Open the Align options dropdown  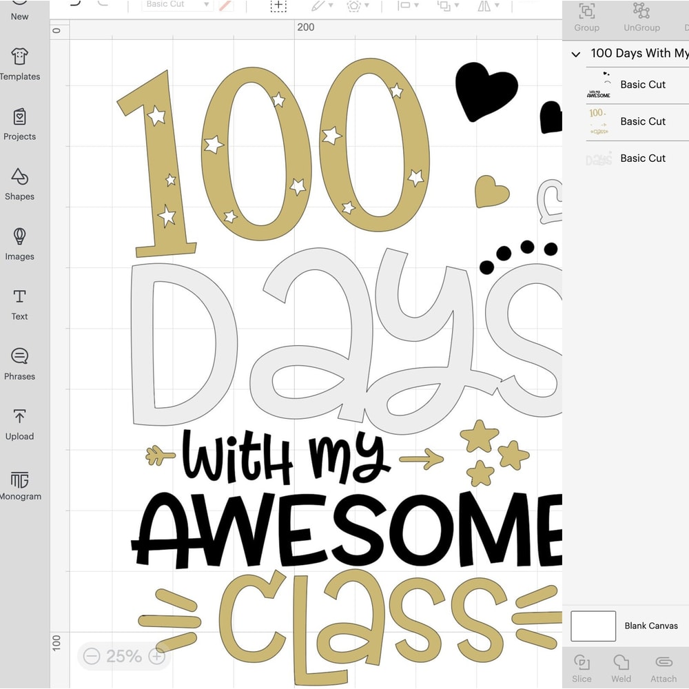pos(409,6)
